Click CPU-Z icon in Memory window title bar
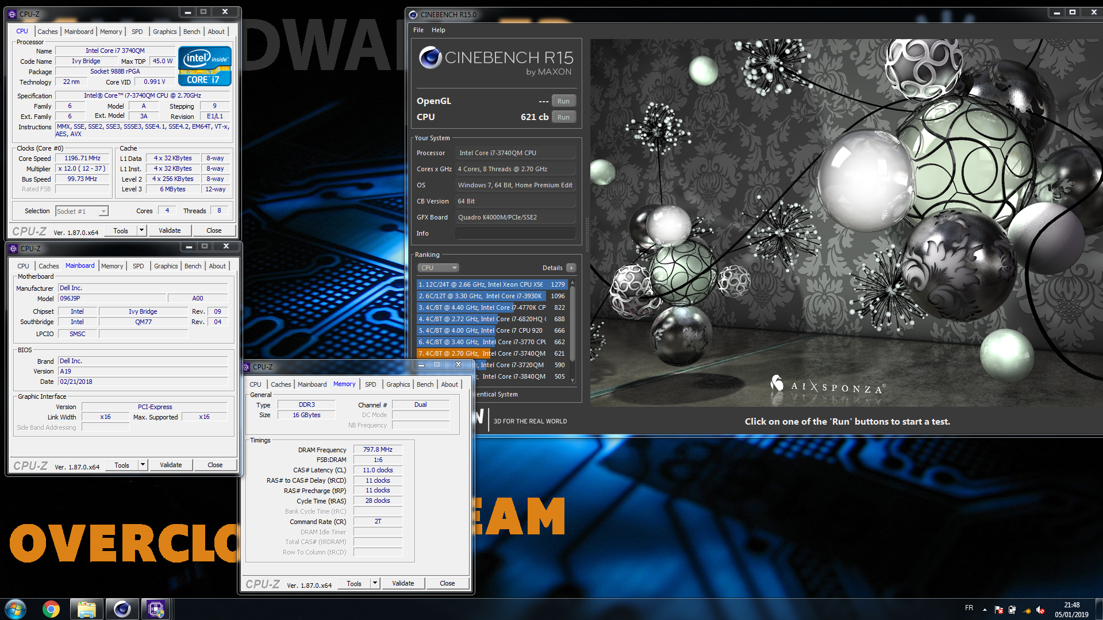 [247, 367]
